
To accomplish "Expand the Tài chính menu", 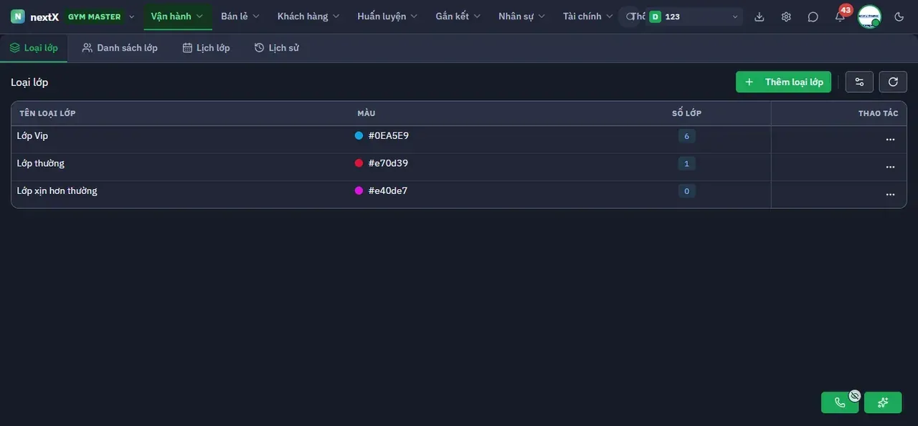I will 588,16.
